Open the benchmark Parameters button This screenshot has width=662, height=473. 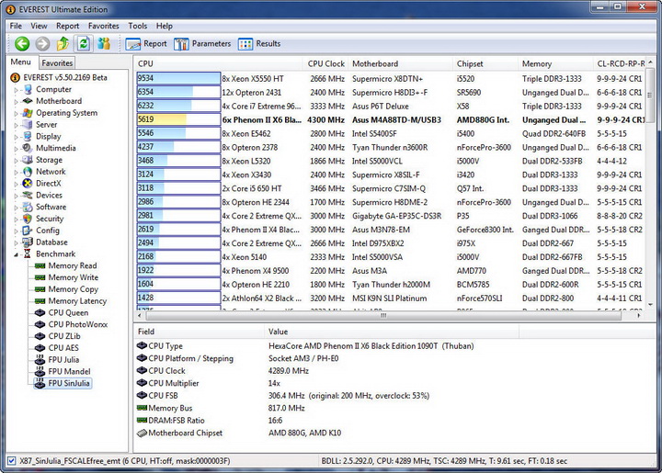point(202,43)
